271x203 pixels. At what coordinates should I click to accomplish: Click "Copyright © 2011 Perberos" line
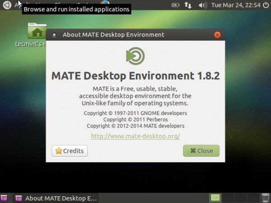tap(135, 120)
